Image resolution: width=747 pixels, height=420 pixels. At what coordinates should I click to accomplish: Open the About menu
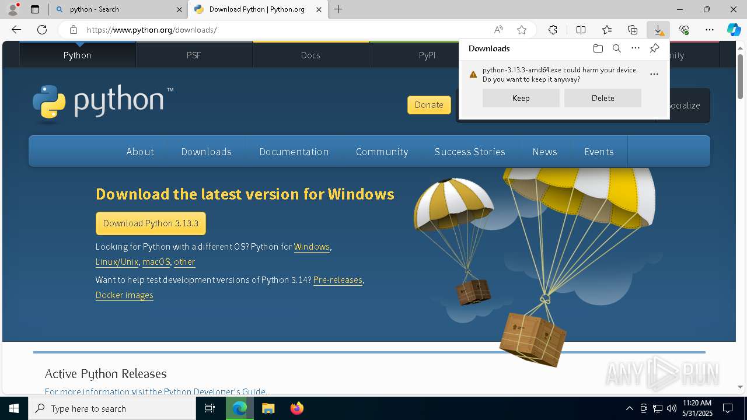(x=140, y=152)
